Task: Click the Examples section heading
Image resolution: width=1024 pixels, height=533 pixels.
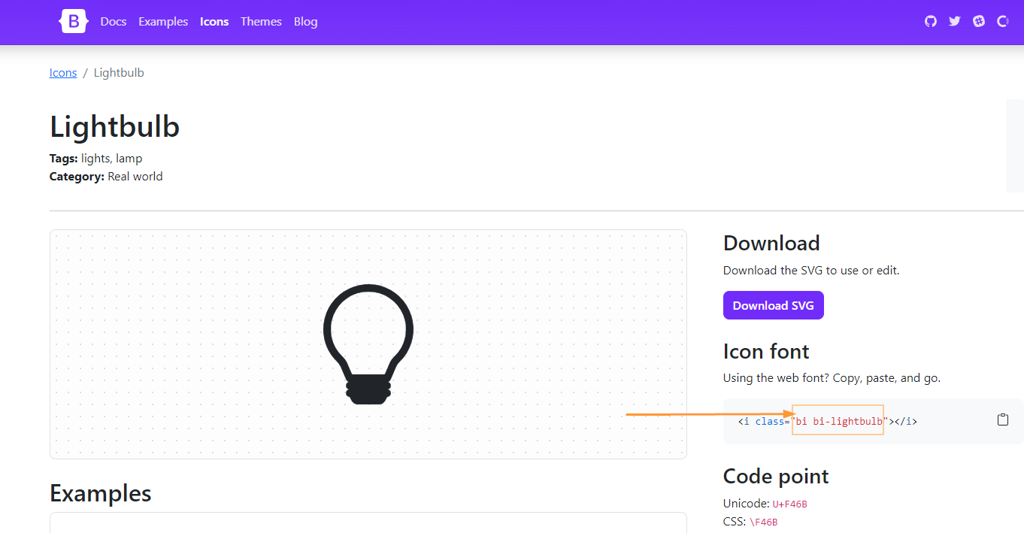Action: point(100,493)
